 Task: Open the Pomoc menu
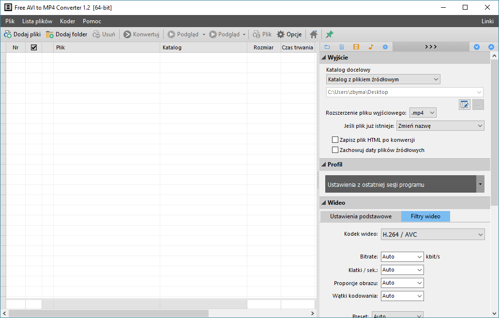[92, 21]
